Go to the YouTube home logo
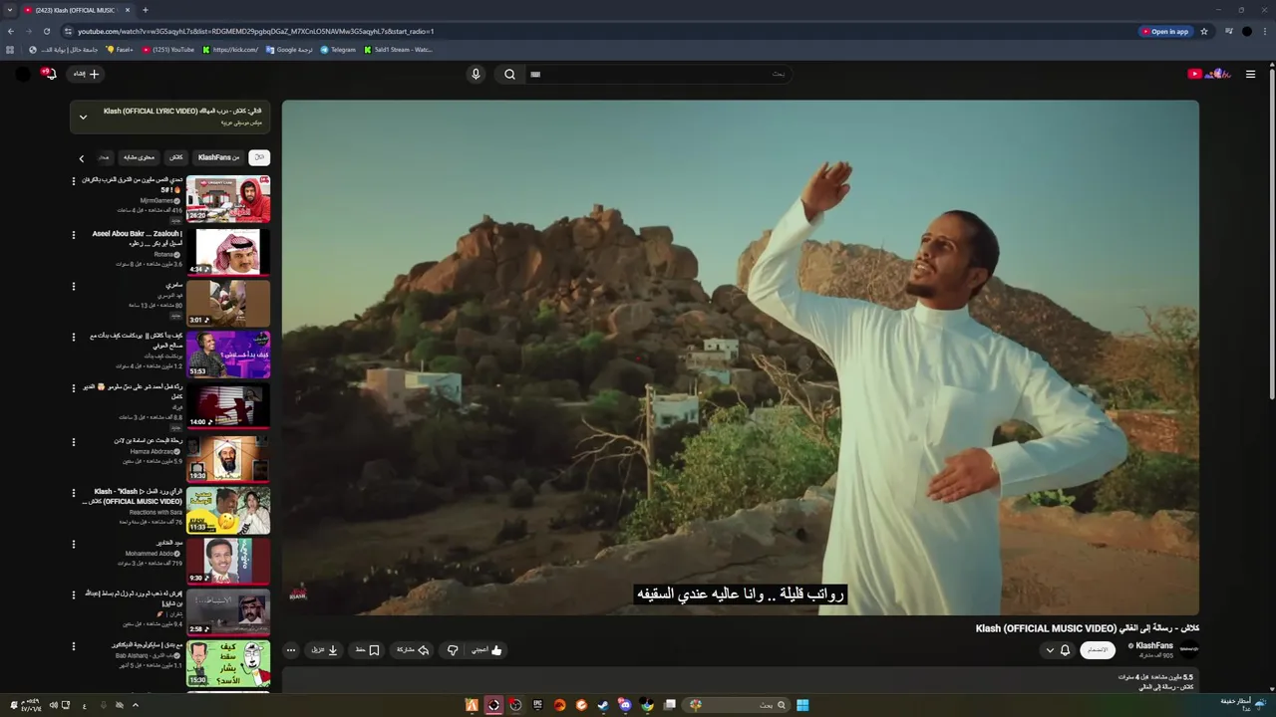The width and height of the screenshot is (1276, 717). point(1209,74)
